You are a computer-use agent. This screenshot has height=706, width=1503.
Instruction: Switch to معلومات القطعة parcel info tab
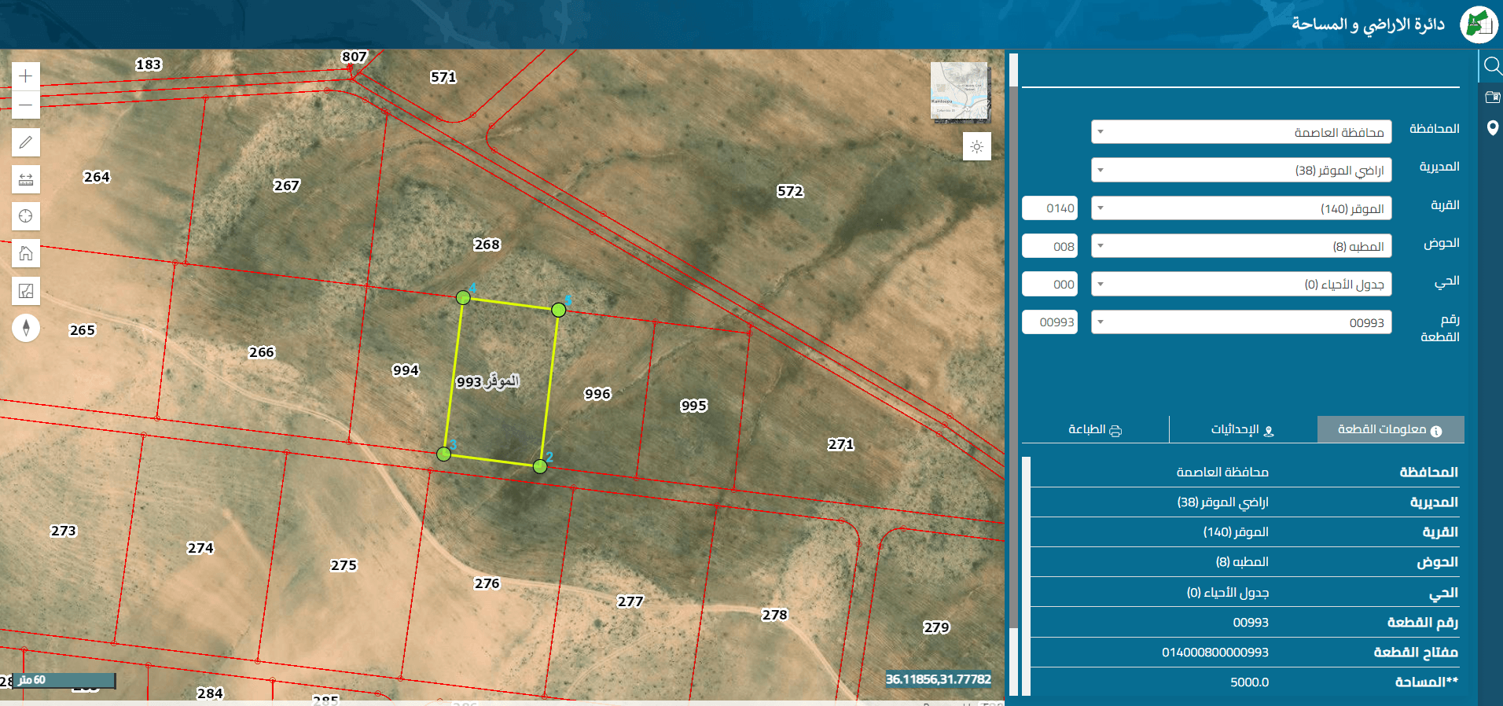(x=1391, y=429)
